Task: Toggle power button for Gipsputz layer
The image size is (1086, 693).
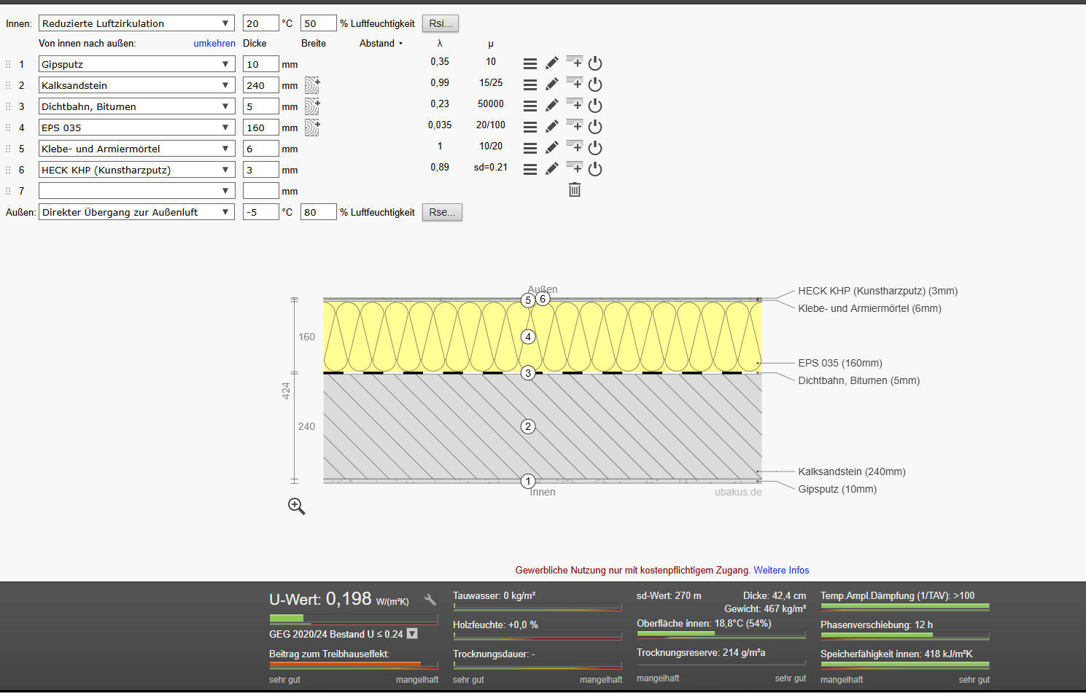Action: pos(595,63)
